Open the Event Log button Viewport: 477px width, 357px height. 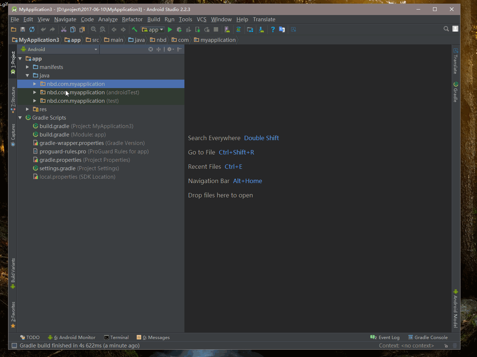click(x=385, y=338)
